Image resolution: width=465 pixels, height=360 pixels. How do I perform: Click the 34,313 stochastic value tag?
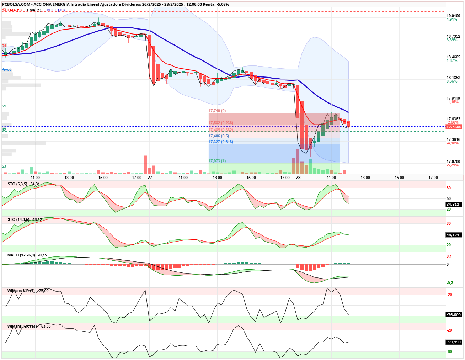453,204
